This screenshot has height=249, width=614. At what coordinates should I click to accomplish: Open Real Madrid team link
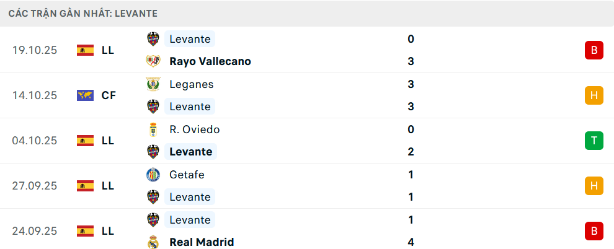202,242
